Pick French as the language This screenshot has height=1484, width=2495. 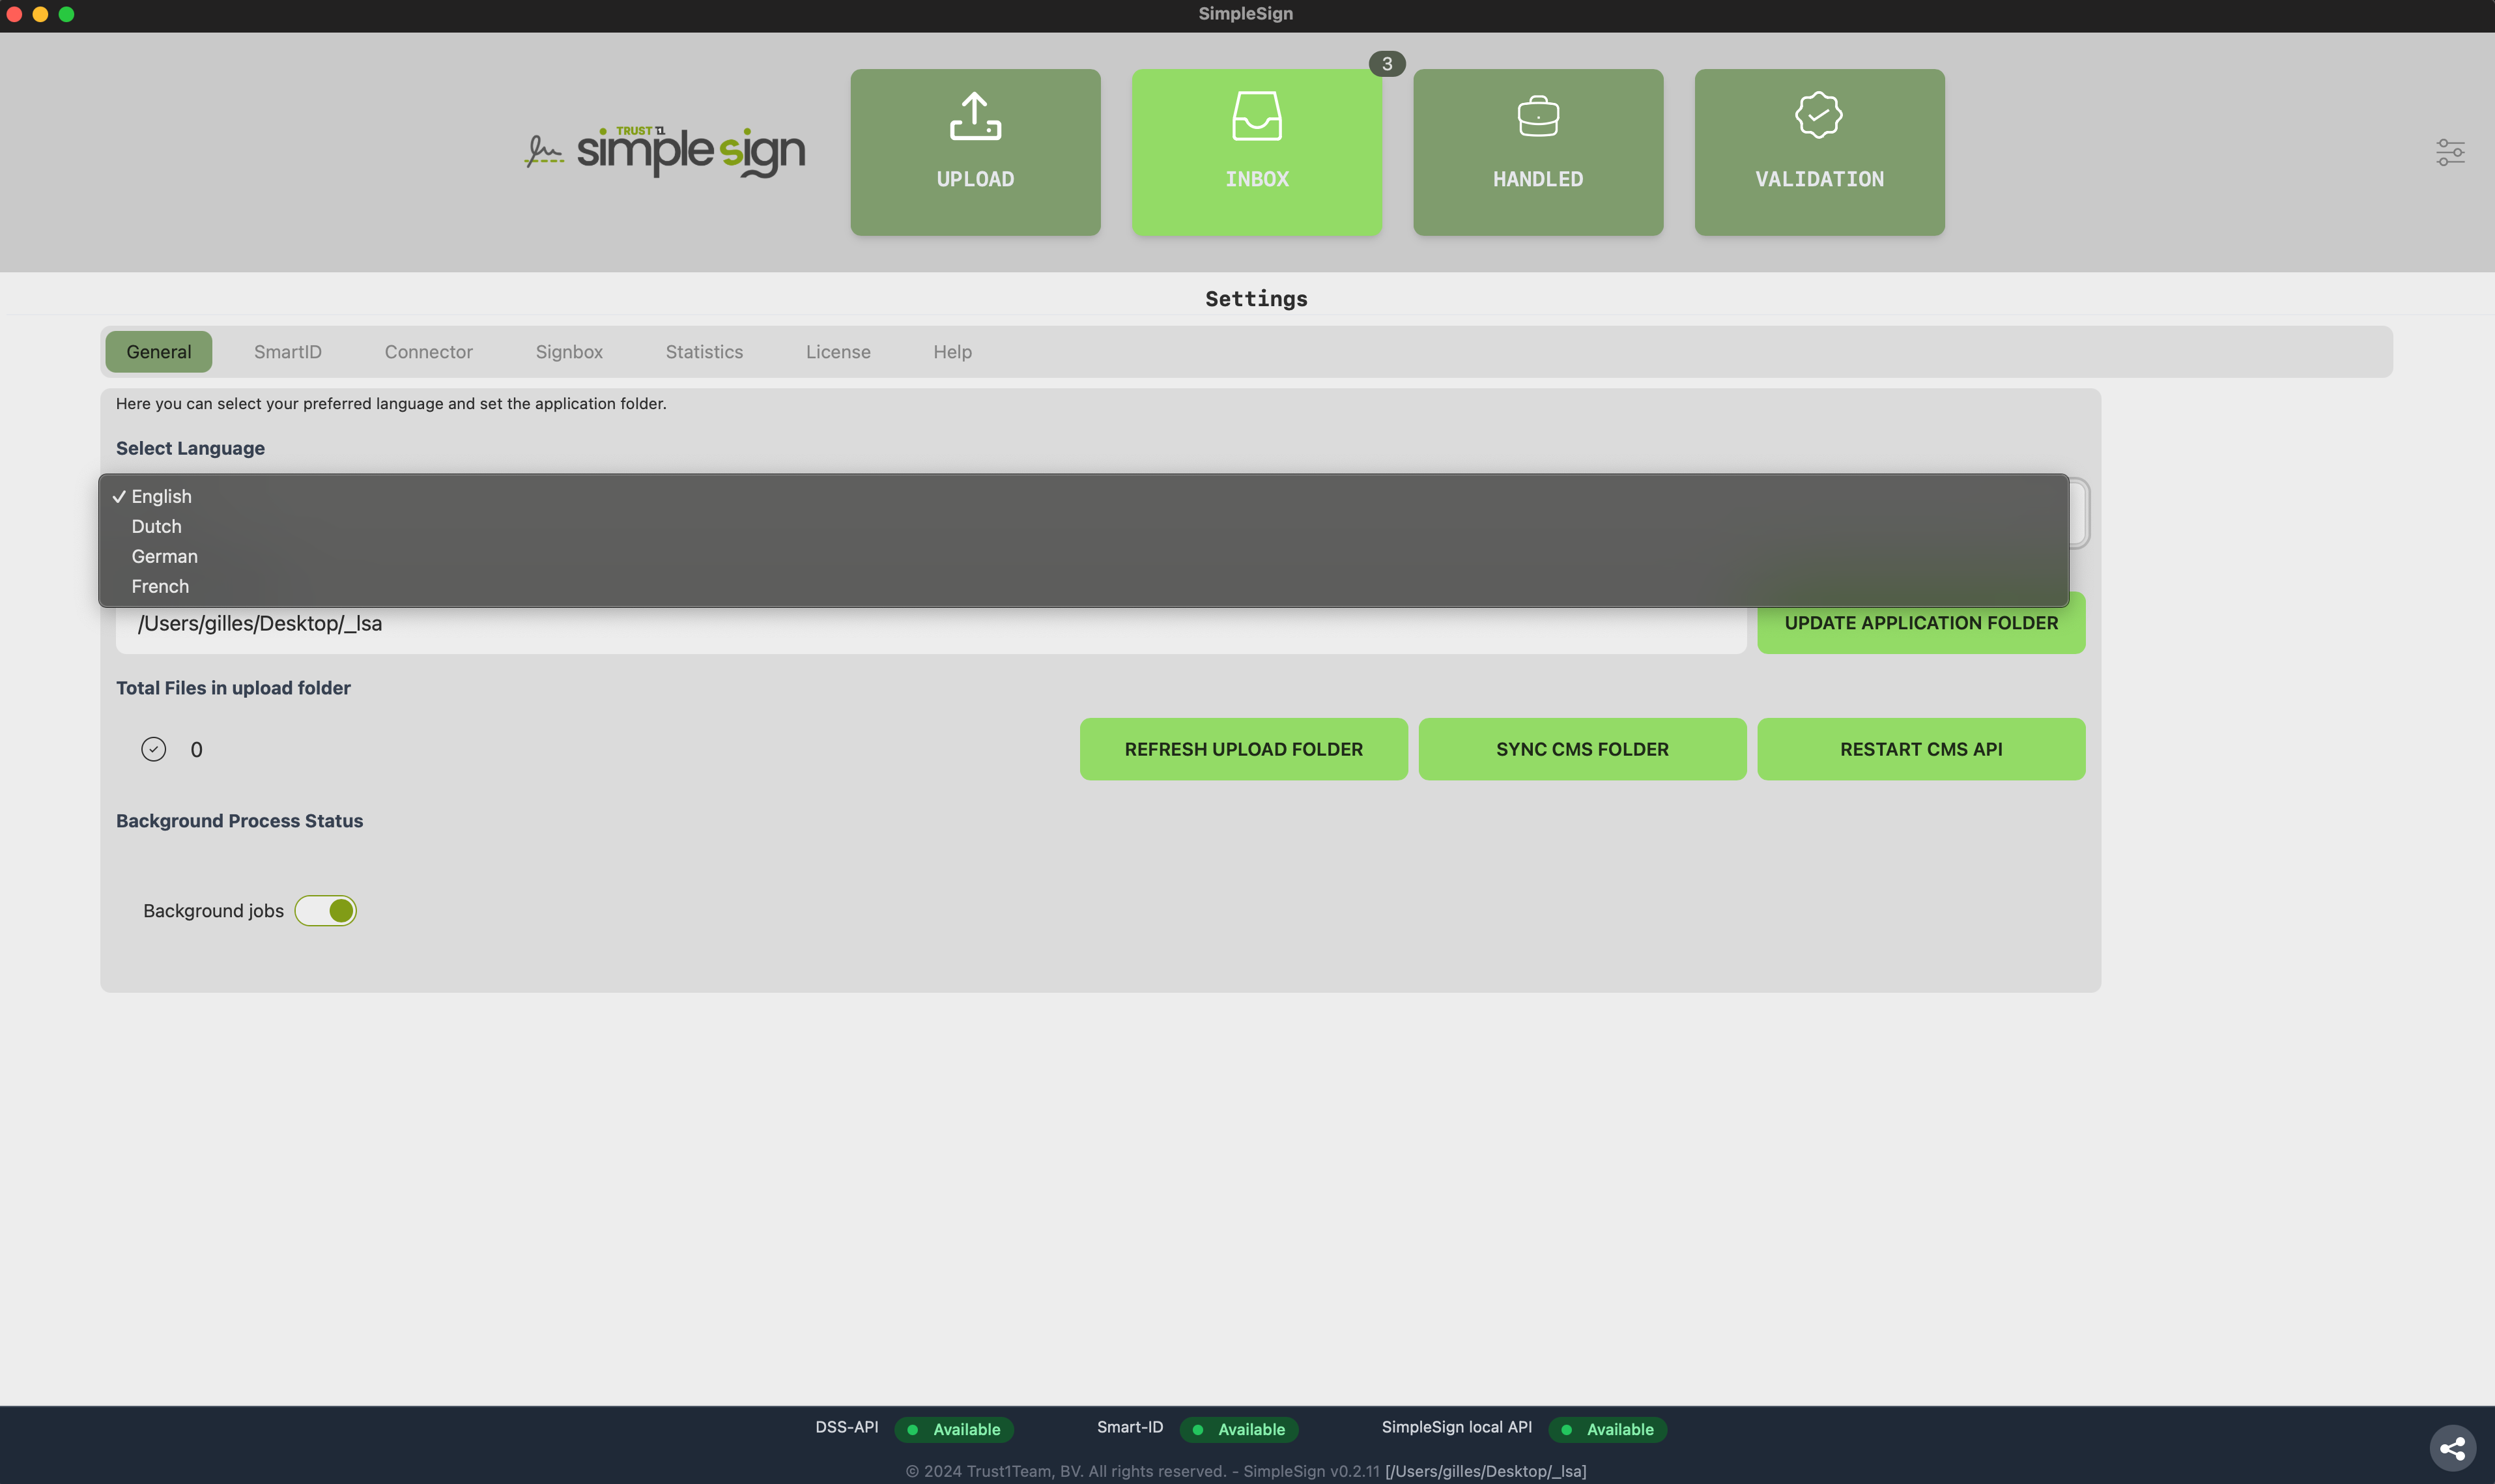(160, 586)
